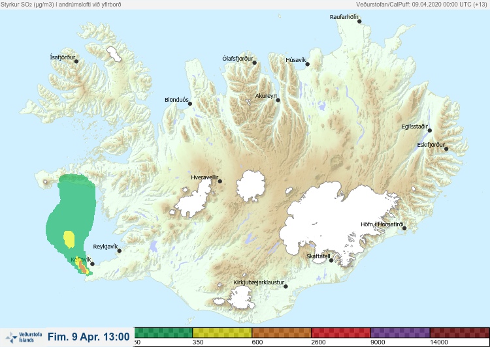Click the red legend swatch at 2600
This screenshot has width=490, height=347.
coord(341,333)
